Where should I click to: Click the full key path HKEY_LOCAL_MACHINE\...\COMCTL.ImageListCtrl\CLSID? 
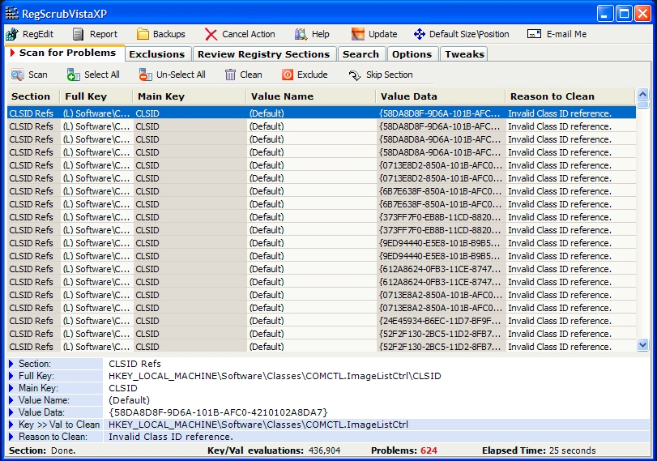(x=275, y=376)
